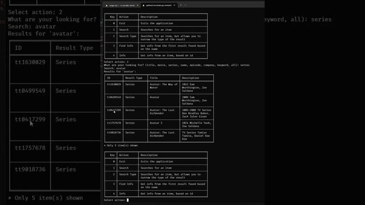Focus the Select action prompt cursor
365x205 pixels.
point(128,200)
